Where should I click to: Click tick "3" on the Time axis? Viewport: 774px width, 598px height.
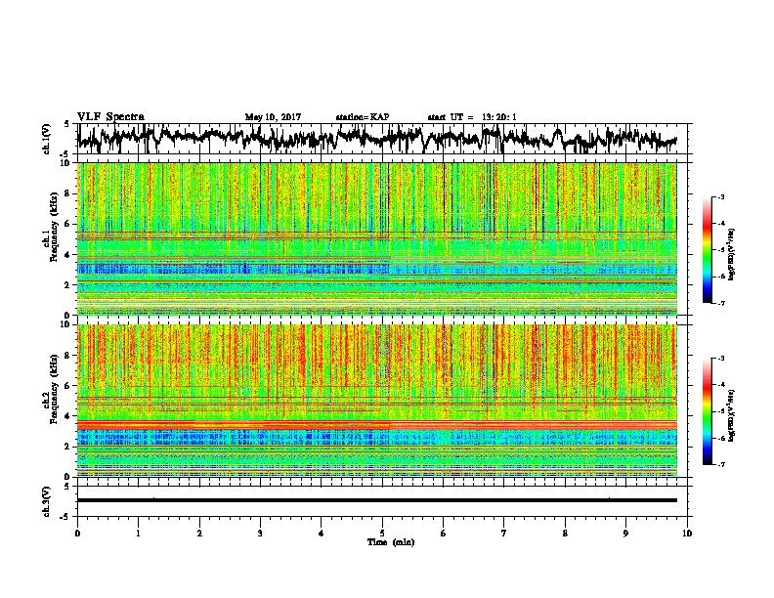pyautogui.click(x=260, y=534)
